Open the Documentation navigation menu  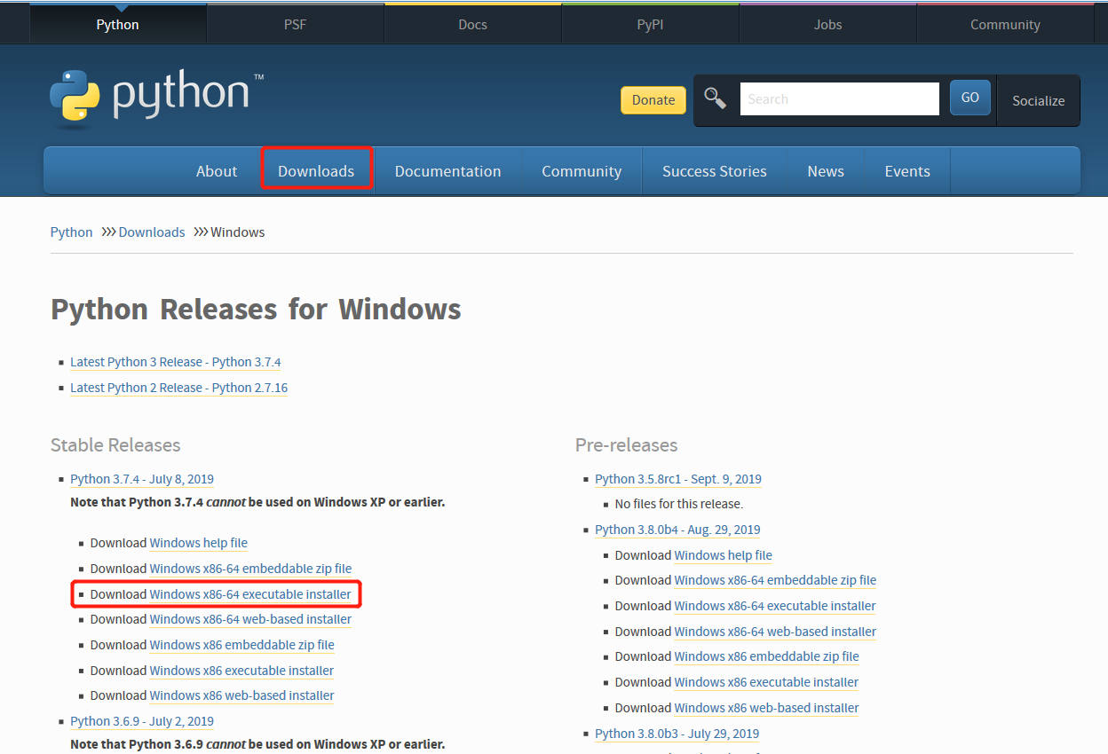[447, 171]
